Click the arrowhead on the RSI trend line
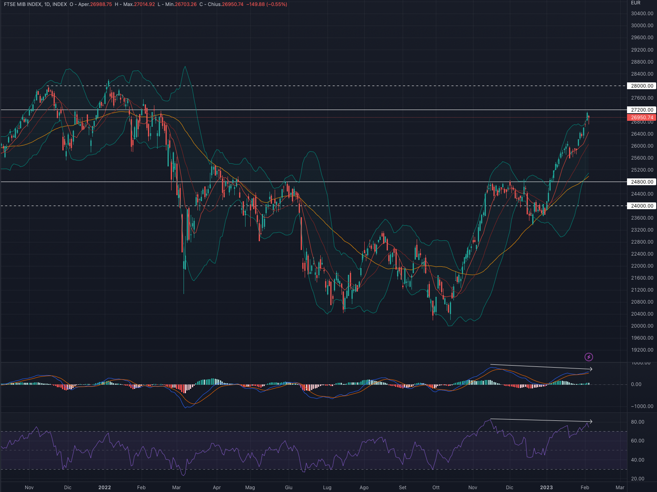 [x=590, y=422]
